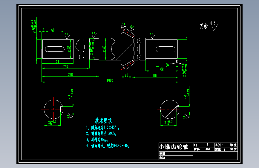
Task: Click the 3.2 roughness symbol above the Ø40 journal
Action: tap(94, 35)
